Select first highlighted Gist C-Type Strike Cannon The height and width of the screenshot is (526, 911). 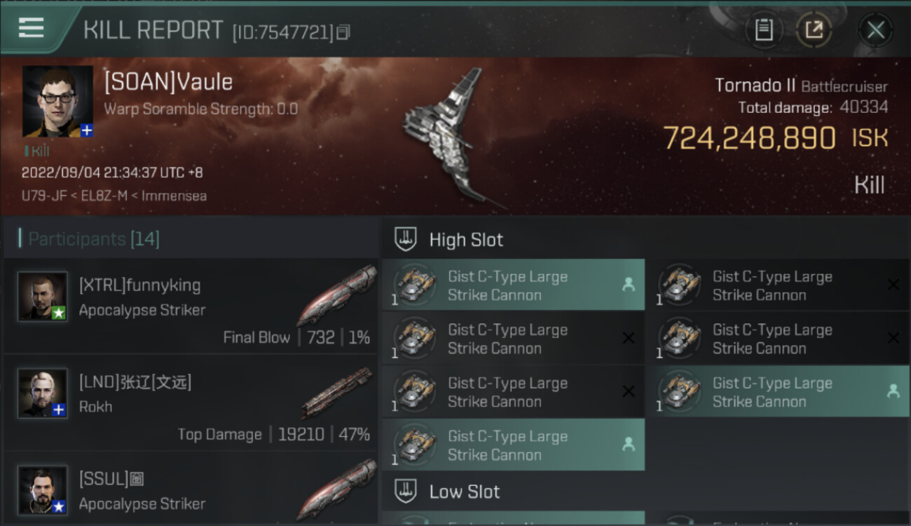[514, 285]
